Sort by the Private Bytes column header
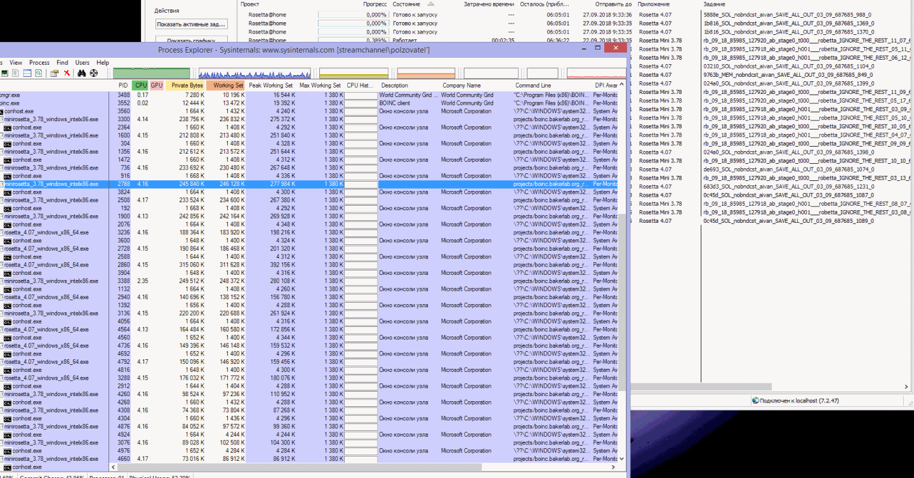914x478 pixels. click(186, 85)
